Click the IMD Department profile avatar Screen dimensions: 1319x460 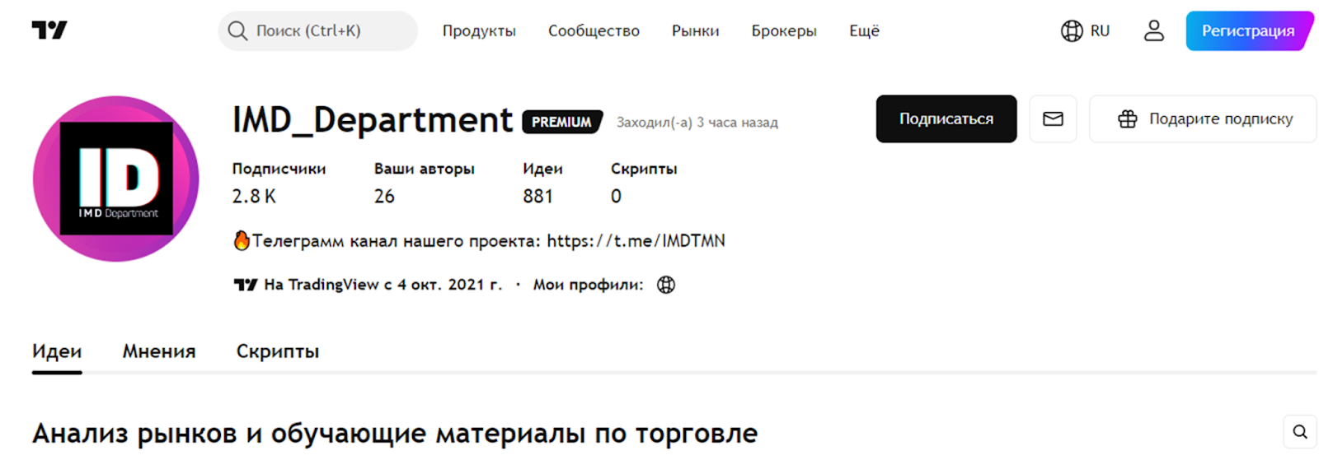pos(116,179)
